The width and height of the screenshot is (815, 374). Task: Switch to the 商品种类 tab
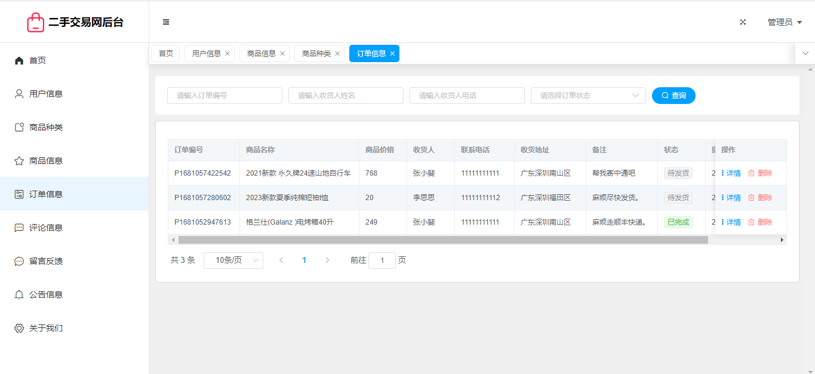(316, 54)
